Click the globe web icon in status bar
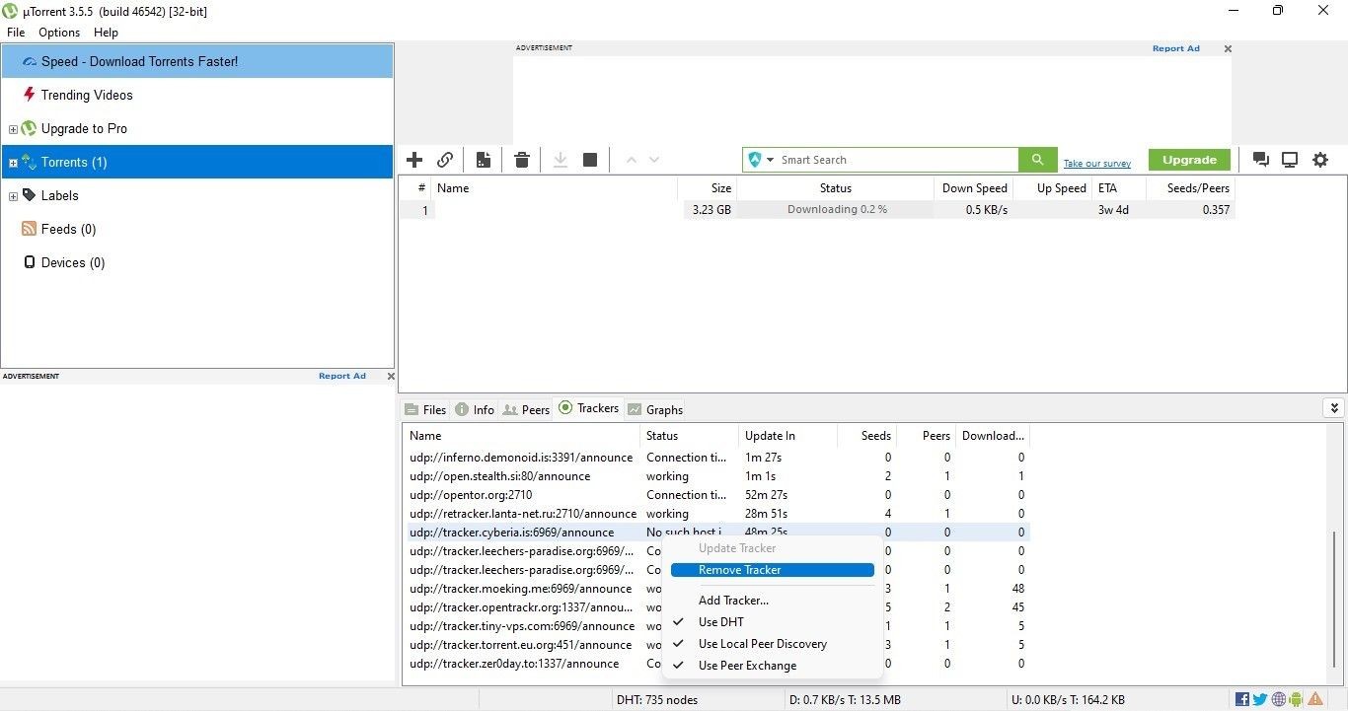1348x711 pixels. coord(1279,700)
